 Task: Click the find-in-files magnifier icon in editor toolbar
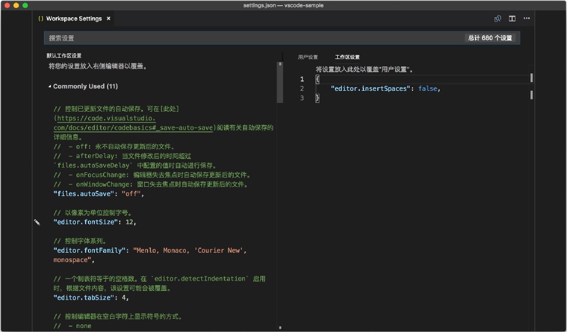(x=498, y=19)
